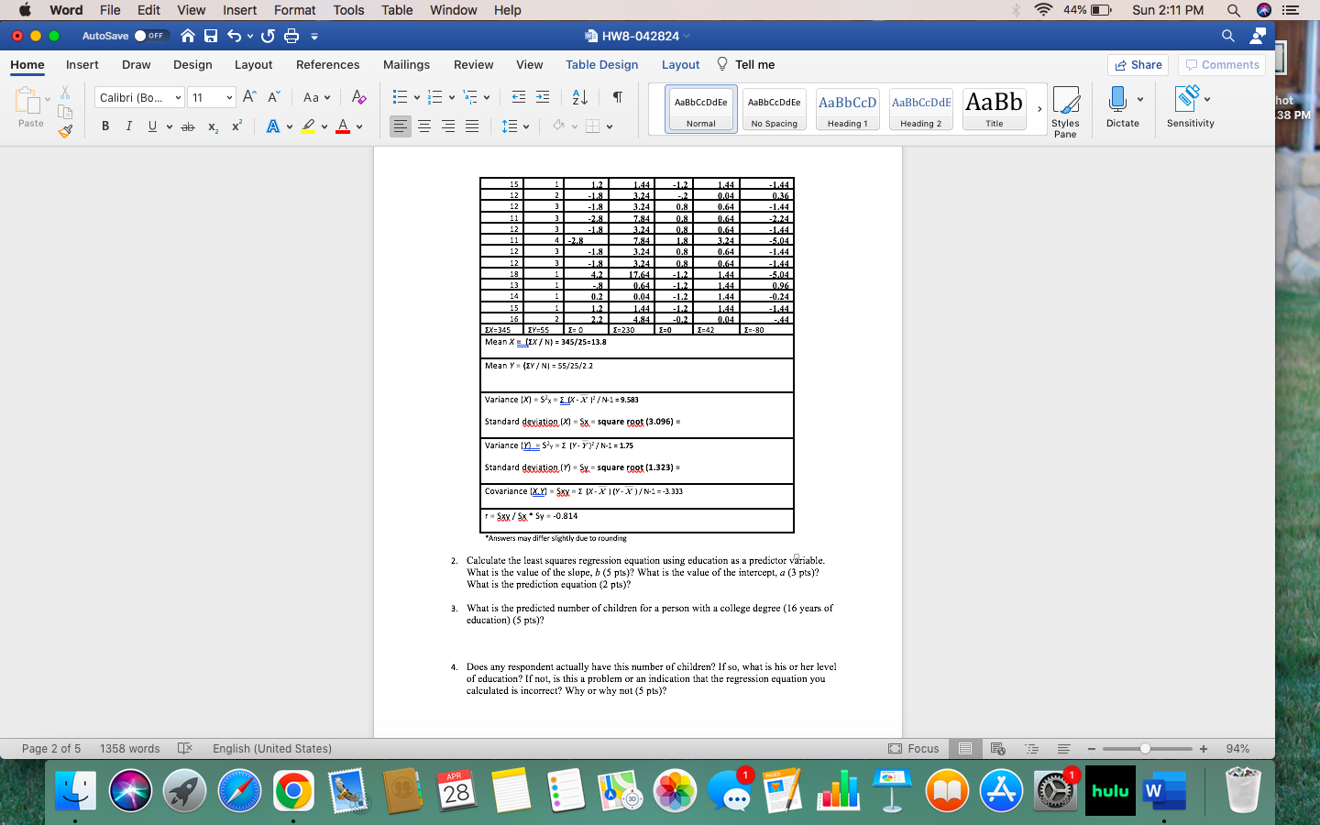Decrease font size with small A
The image size is (1320, 825).
tap(273, 97)
